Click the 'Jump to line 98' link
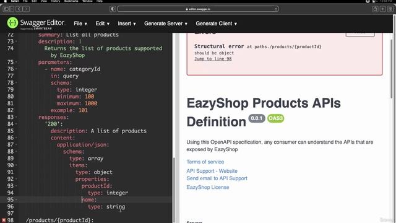 point(213,59)
